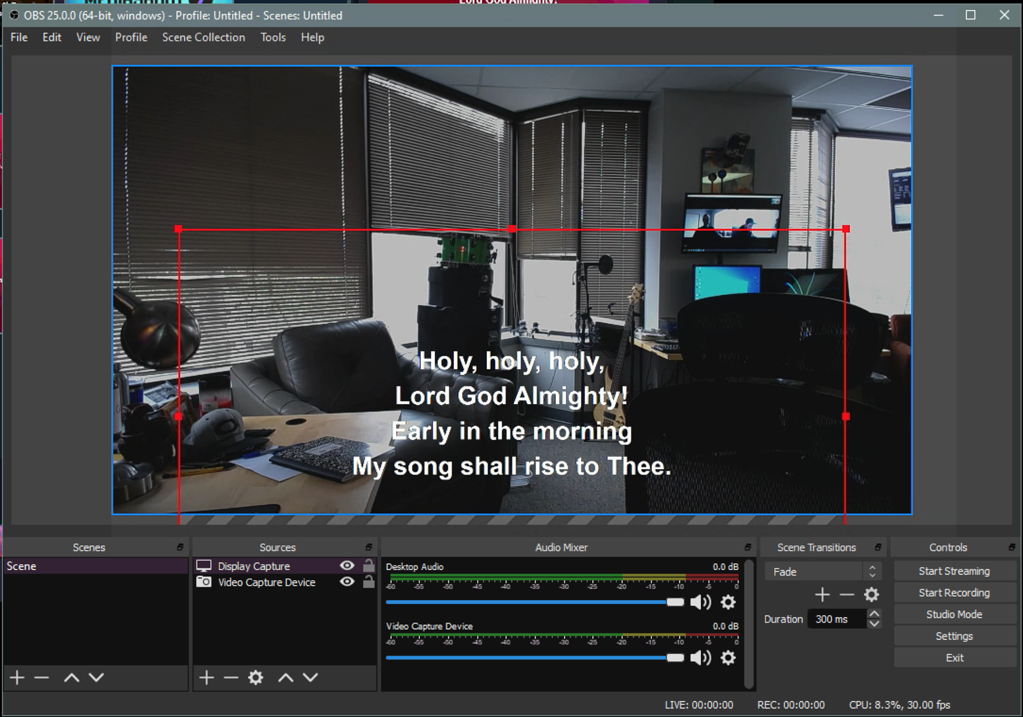Enable Studio Mode
The image size is (1023, 717).
click(x=954, y=615)
